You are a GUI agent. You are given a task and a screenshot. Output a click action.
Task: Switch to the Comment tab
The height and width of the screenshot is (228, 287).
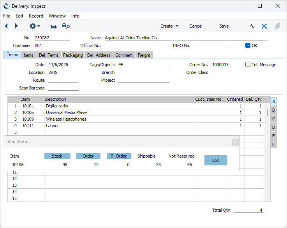124,55
